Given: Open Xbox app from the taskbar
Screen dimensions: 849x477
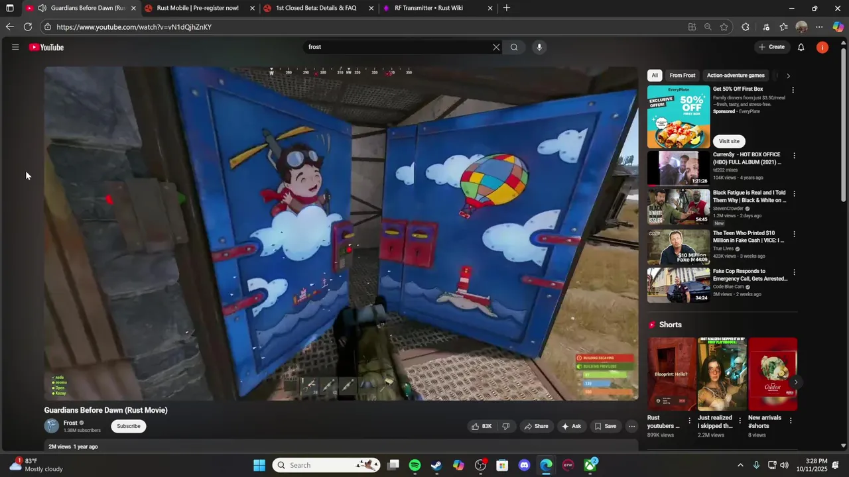Looking at the screenshot, I should tap(590, 465).
